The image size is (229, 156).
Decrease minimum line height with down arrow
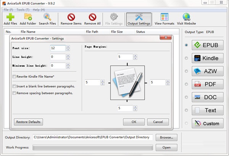tap(68, 67)
